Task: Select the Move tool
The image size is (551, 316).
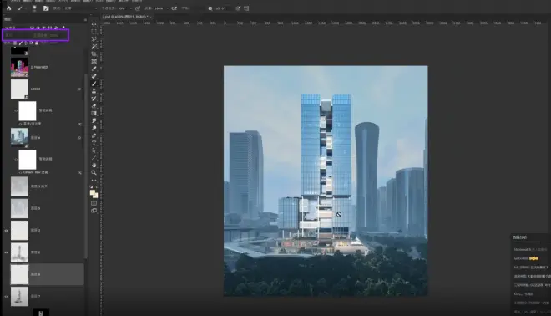Action: pos(94,24)
